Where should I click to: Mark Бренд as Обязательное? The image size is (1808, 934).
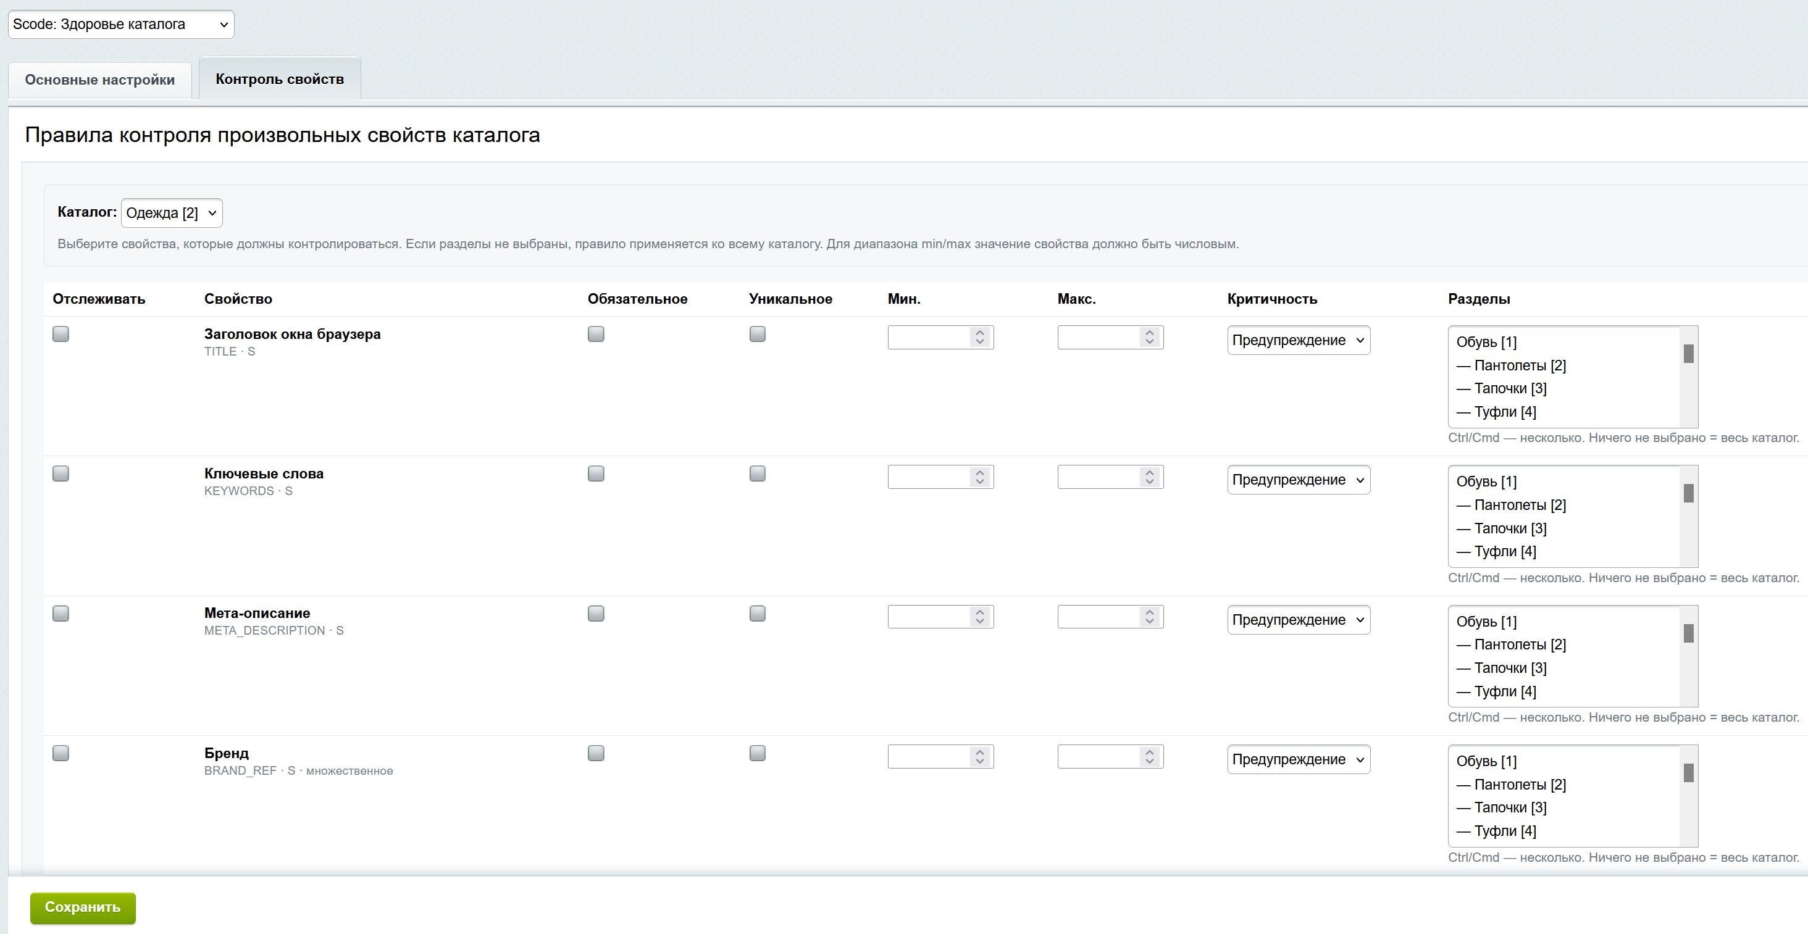[x=596, y=753]
